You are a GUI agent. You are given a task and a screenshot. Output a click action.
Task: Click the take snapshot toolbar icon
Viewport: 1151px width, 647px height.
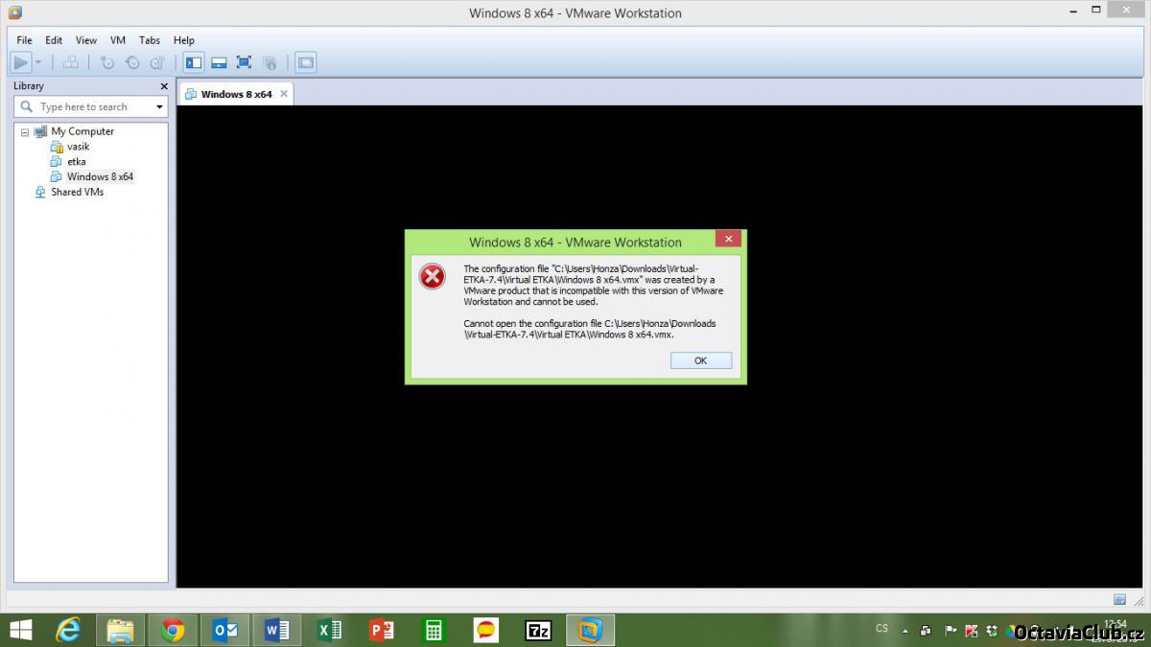click(107, 62)
